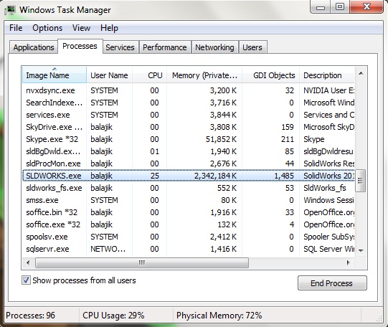Click the Spooler SubSy description cell
The image size is (388, 327).
(329, 237)
